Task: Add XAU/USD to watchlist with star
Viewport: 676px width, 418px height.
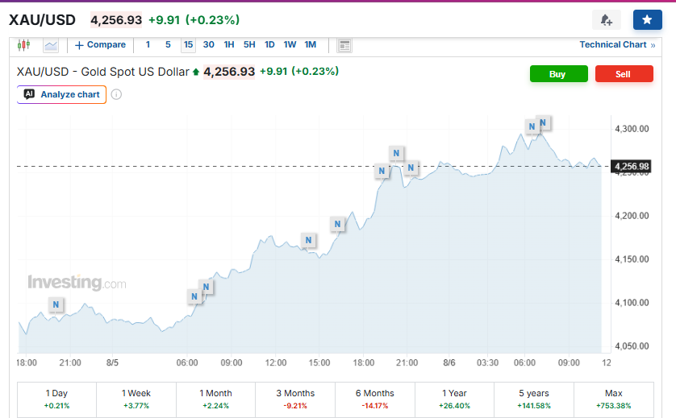Action: pos(647,20)
